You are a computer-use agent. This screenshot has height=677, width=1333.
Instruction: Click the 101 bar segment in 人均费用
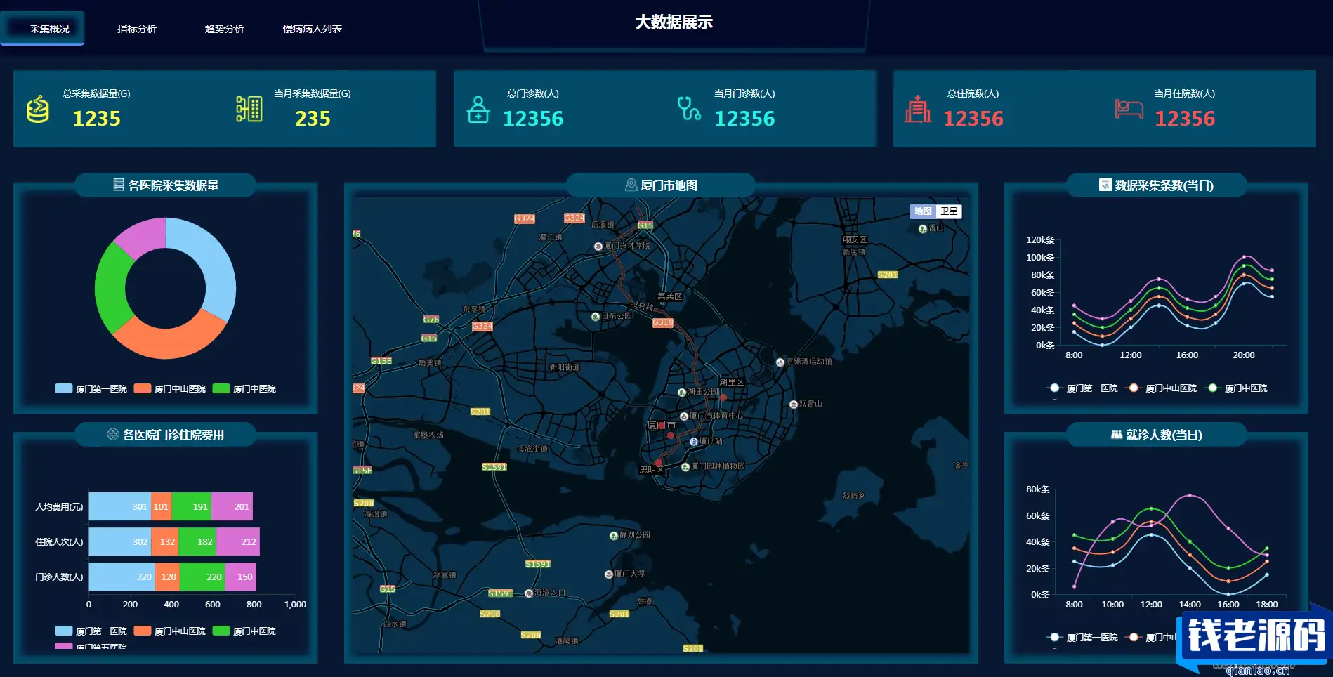pyautogui.click(x=161, y=506)
